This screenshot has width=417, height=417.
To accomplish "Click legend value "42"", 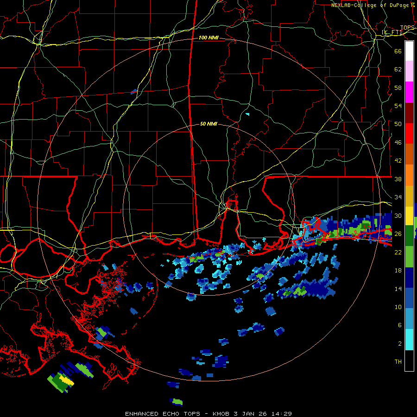I will tap(398, 161).
